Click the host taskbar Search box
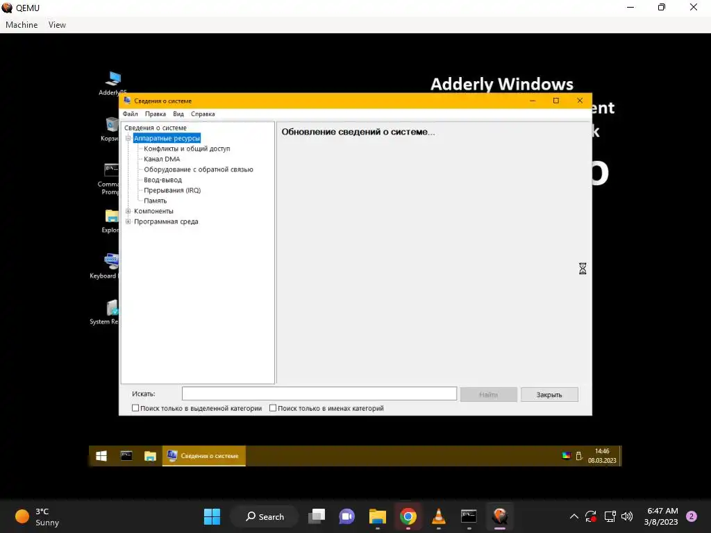 tap(265, 516)
